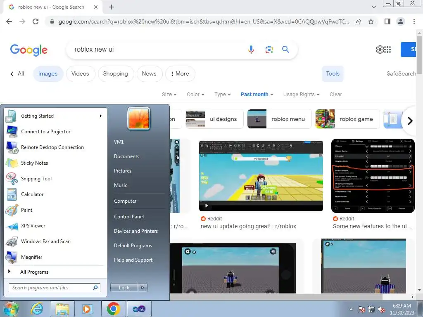Screen dimensions: 423x317
Task: Expand All Programs in Start menu
Action: [55, 272]
